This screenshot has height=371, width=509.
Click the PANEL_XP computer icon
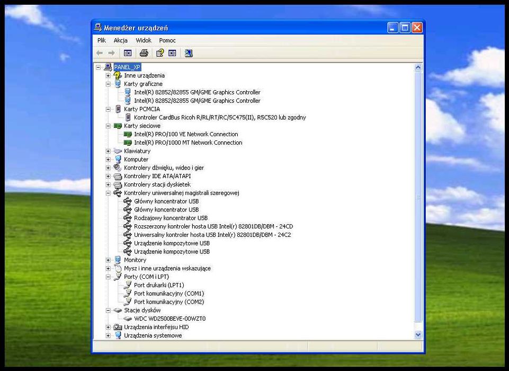point(108,67)
